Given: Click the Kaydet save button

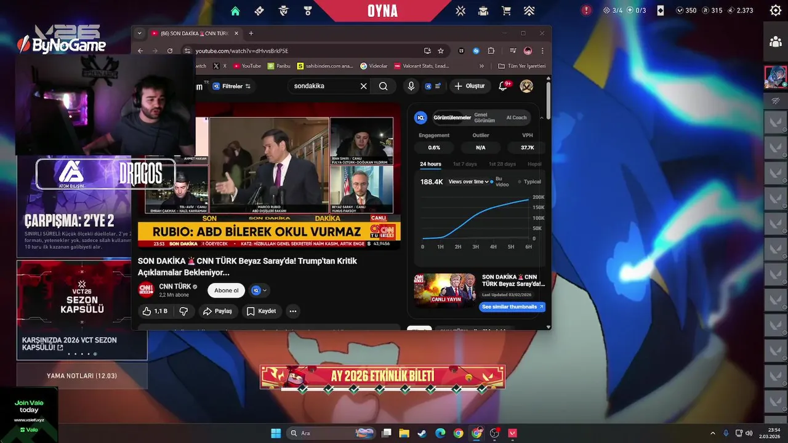Looking at the screenshot, I should pyautogui.click(x=261, y=311).
